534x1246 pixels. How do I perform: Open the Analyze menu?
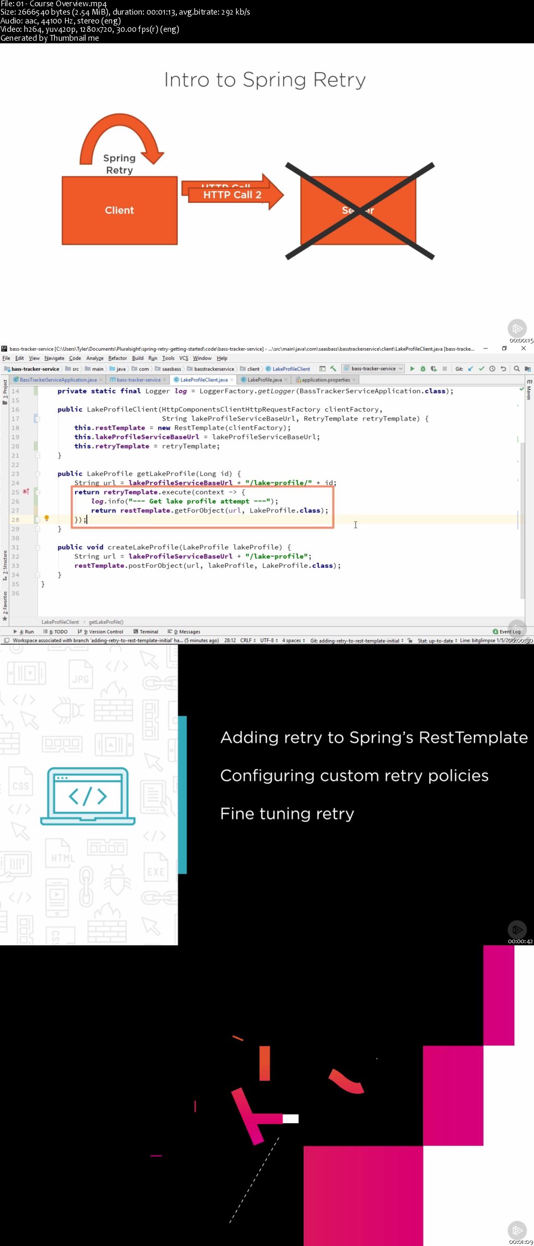pyautogui.click(x=95, y=358)
